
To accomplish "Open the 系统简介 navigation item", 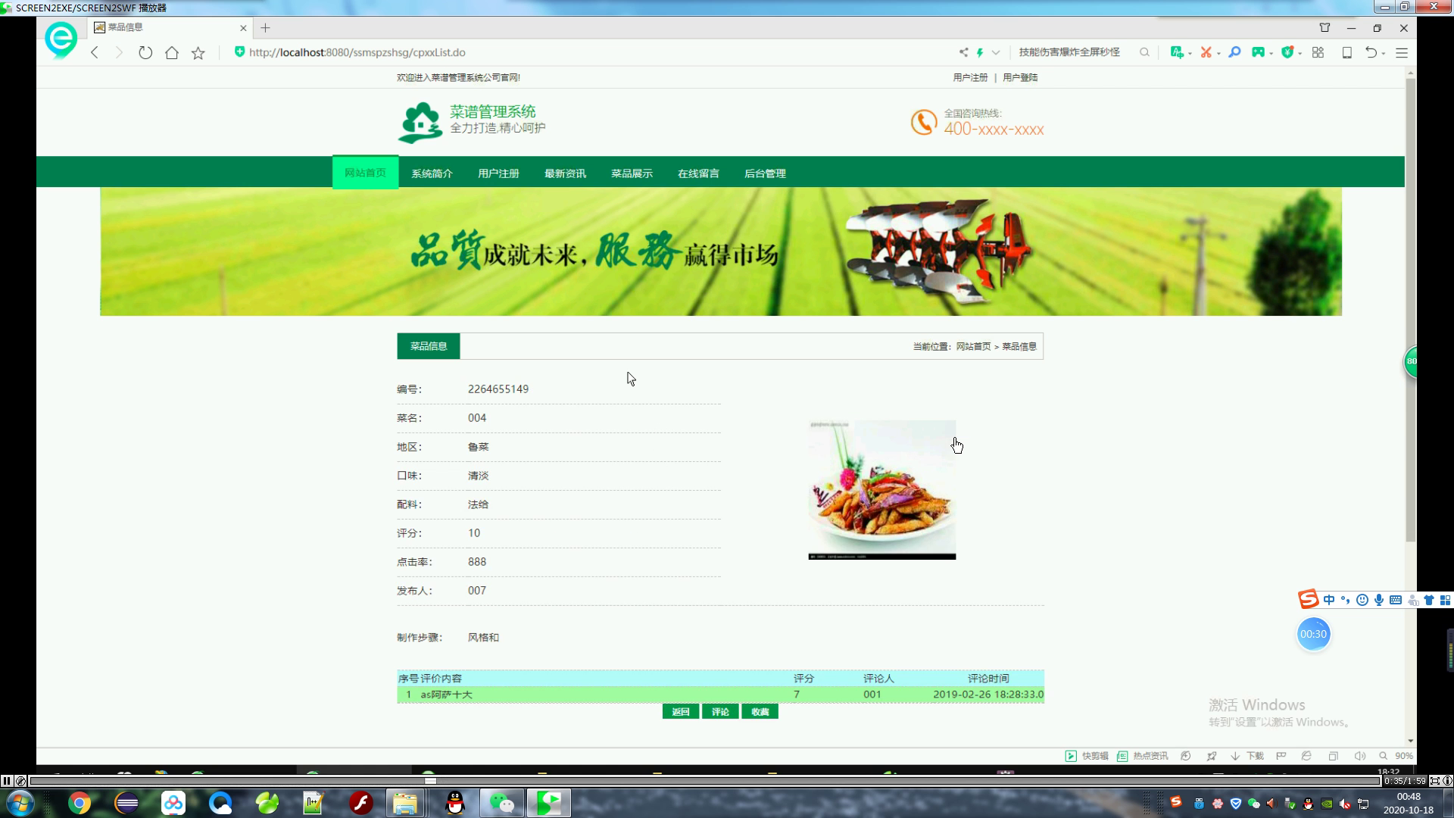I will [432, 173].
